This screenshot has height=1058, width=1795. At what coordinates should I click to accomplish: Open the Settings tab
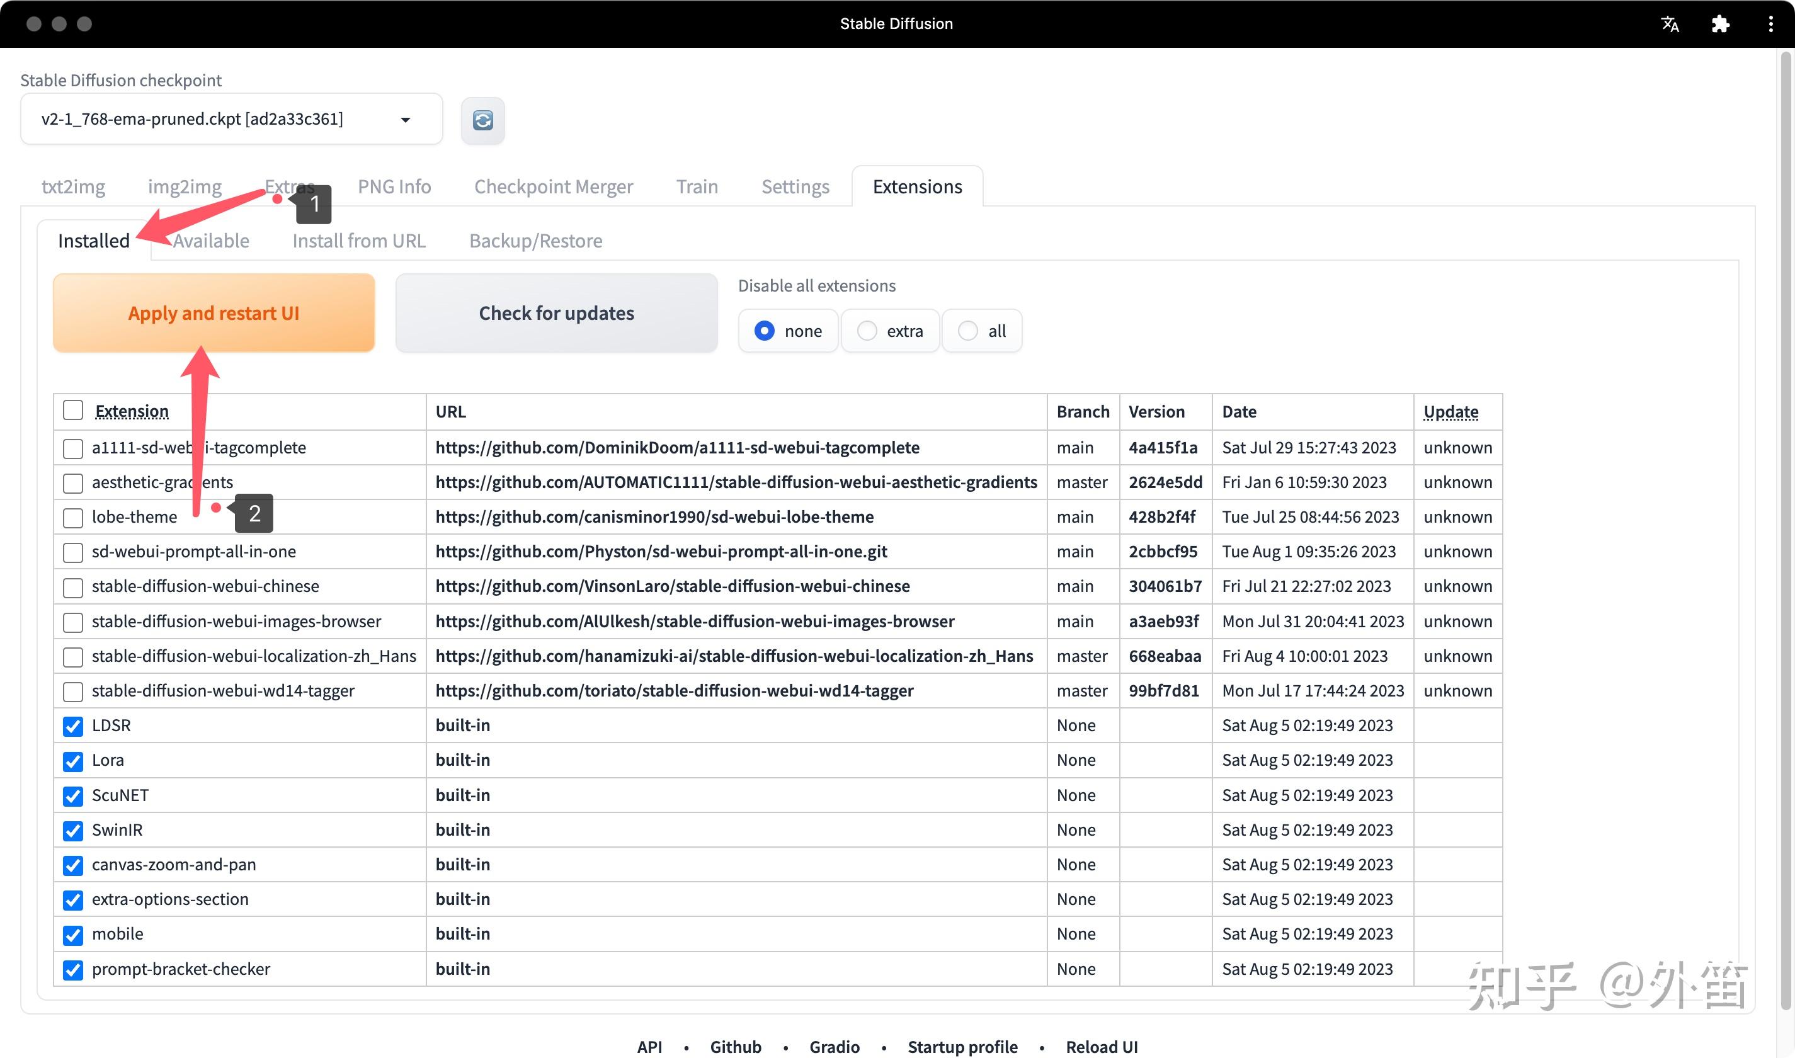(795, 187)
